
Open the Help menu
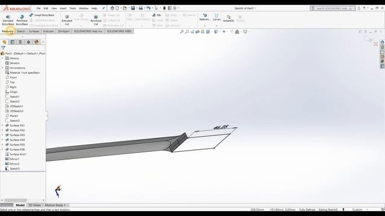click(x=94, y=8)
